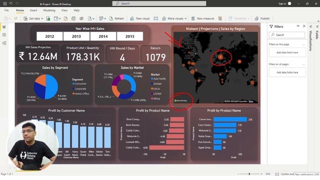Select the View ribbon tab
This screenshot has width=320, height=180.
click(x=64, y=10)
